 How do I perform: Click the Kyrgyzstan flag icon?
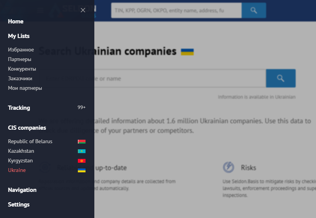point(82,161)
